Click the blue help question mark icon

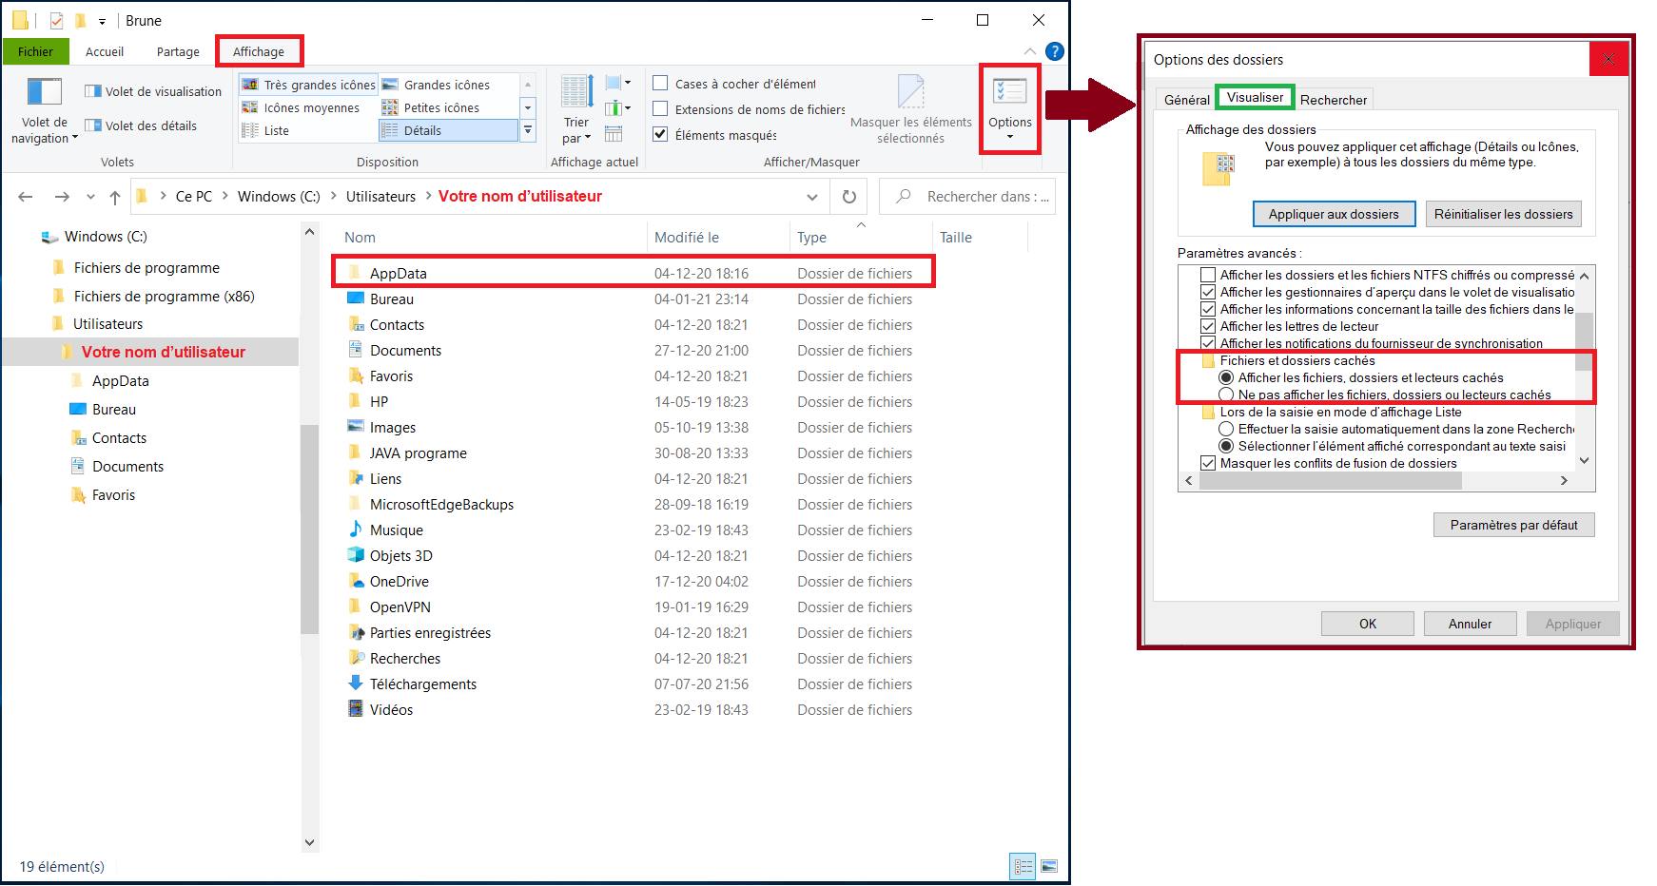click(x=1054, y=51)
